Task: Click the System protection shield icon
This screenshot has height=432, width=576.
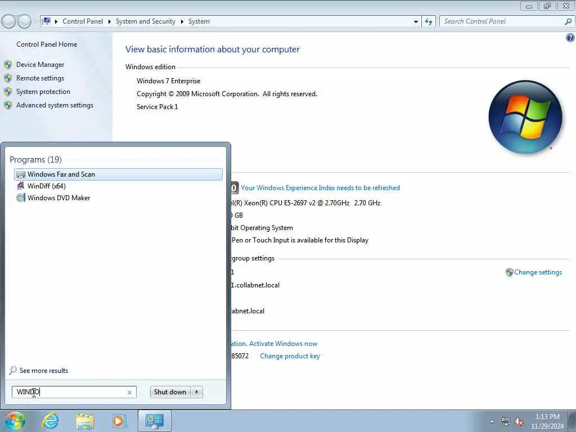Action: [x=8, y=92]
